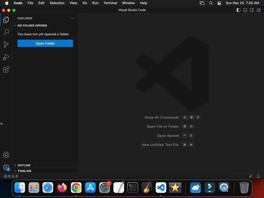The height and width of the screenshot is (198, 264).
Task: Open the star-icon app in dock
Action: (175, 188)
